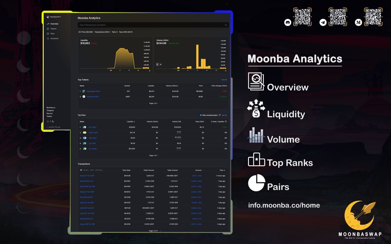Switch to light mode sun icon
The height and width of the screenshot is (244, 391).
[x=48, y=121]
